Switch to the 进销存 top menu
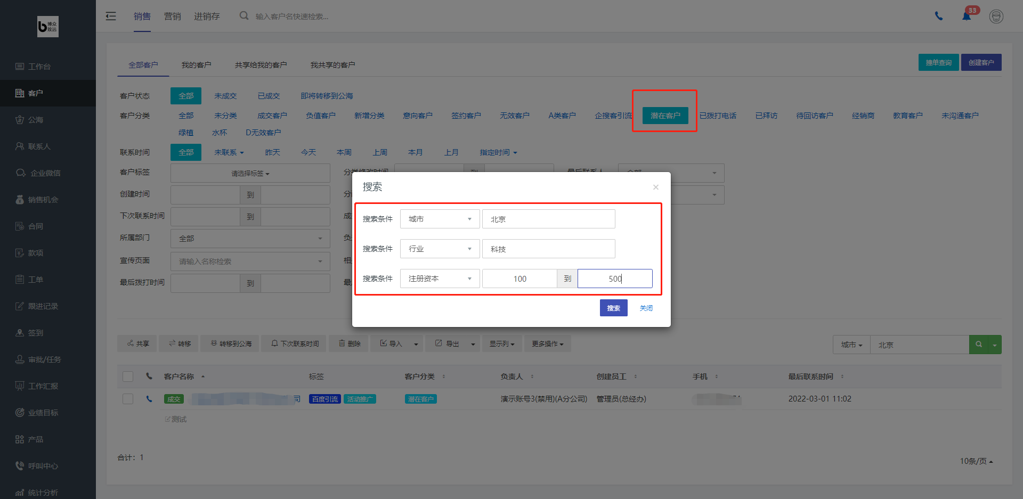The width and height of the screenshot is (1023, 499). pos(207,16)
